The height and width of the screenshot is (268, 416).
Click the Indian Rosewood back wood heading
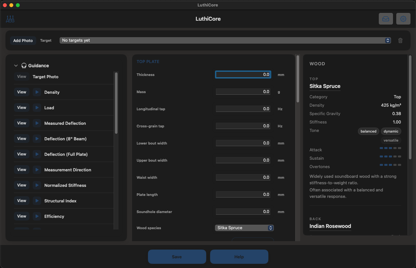pyautogui.click(x=330, y=226)
